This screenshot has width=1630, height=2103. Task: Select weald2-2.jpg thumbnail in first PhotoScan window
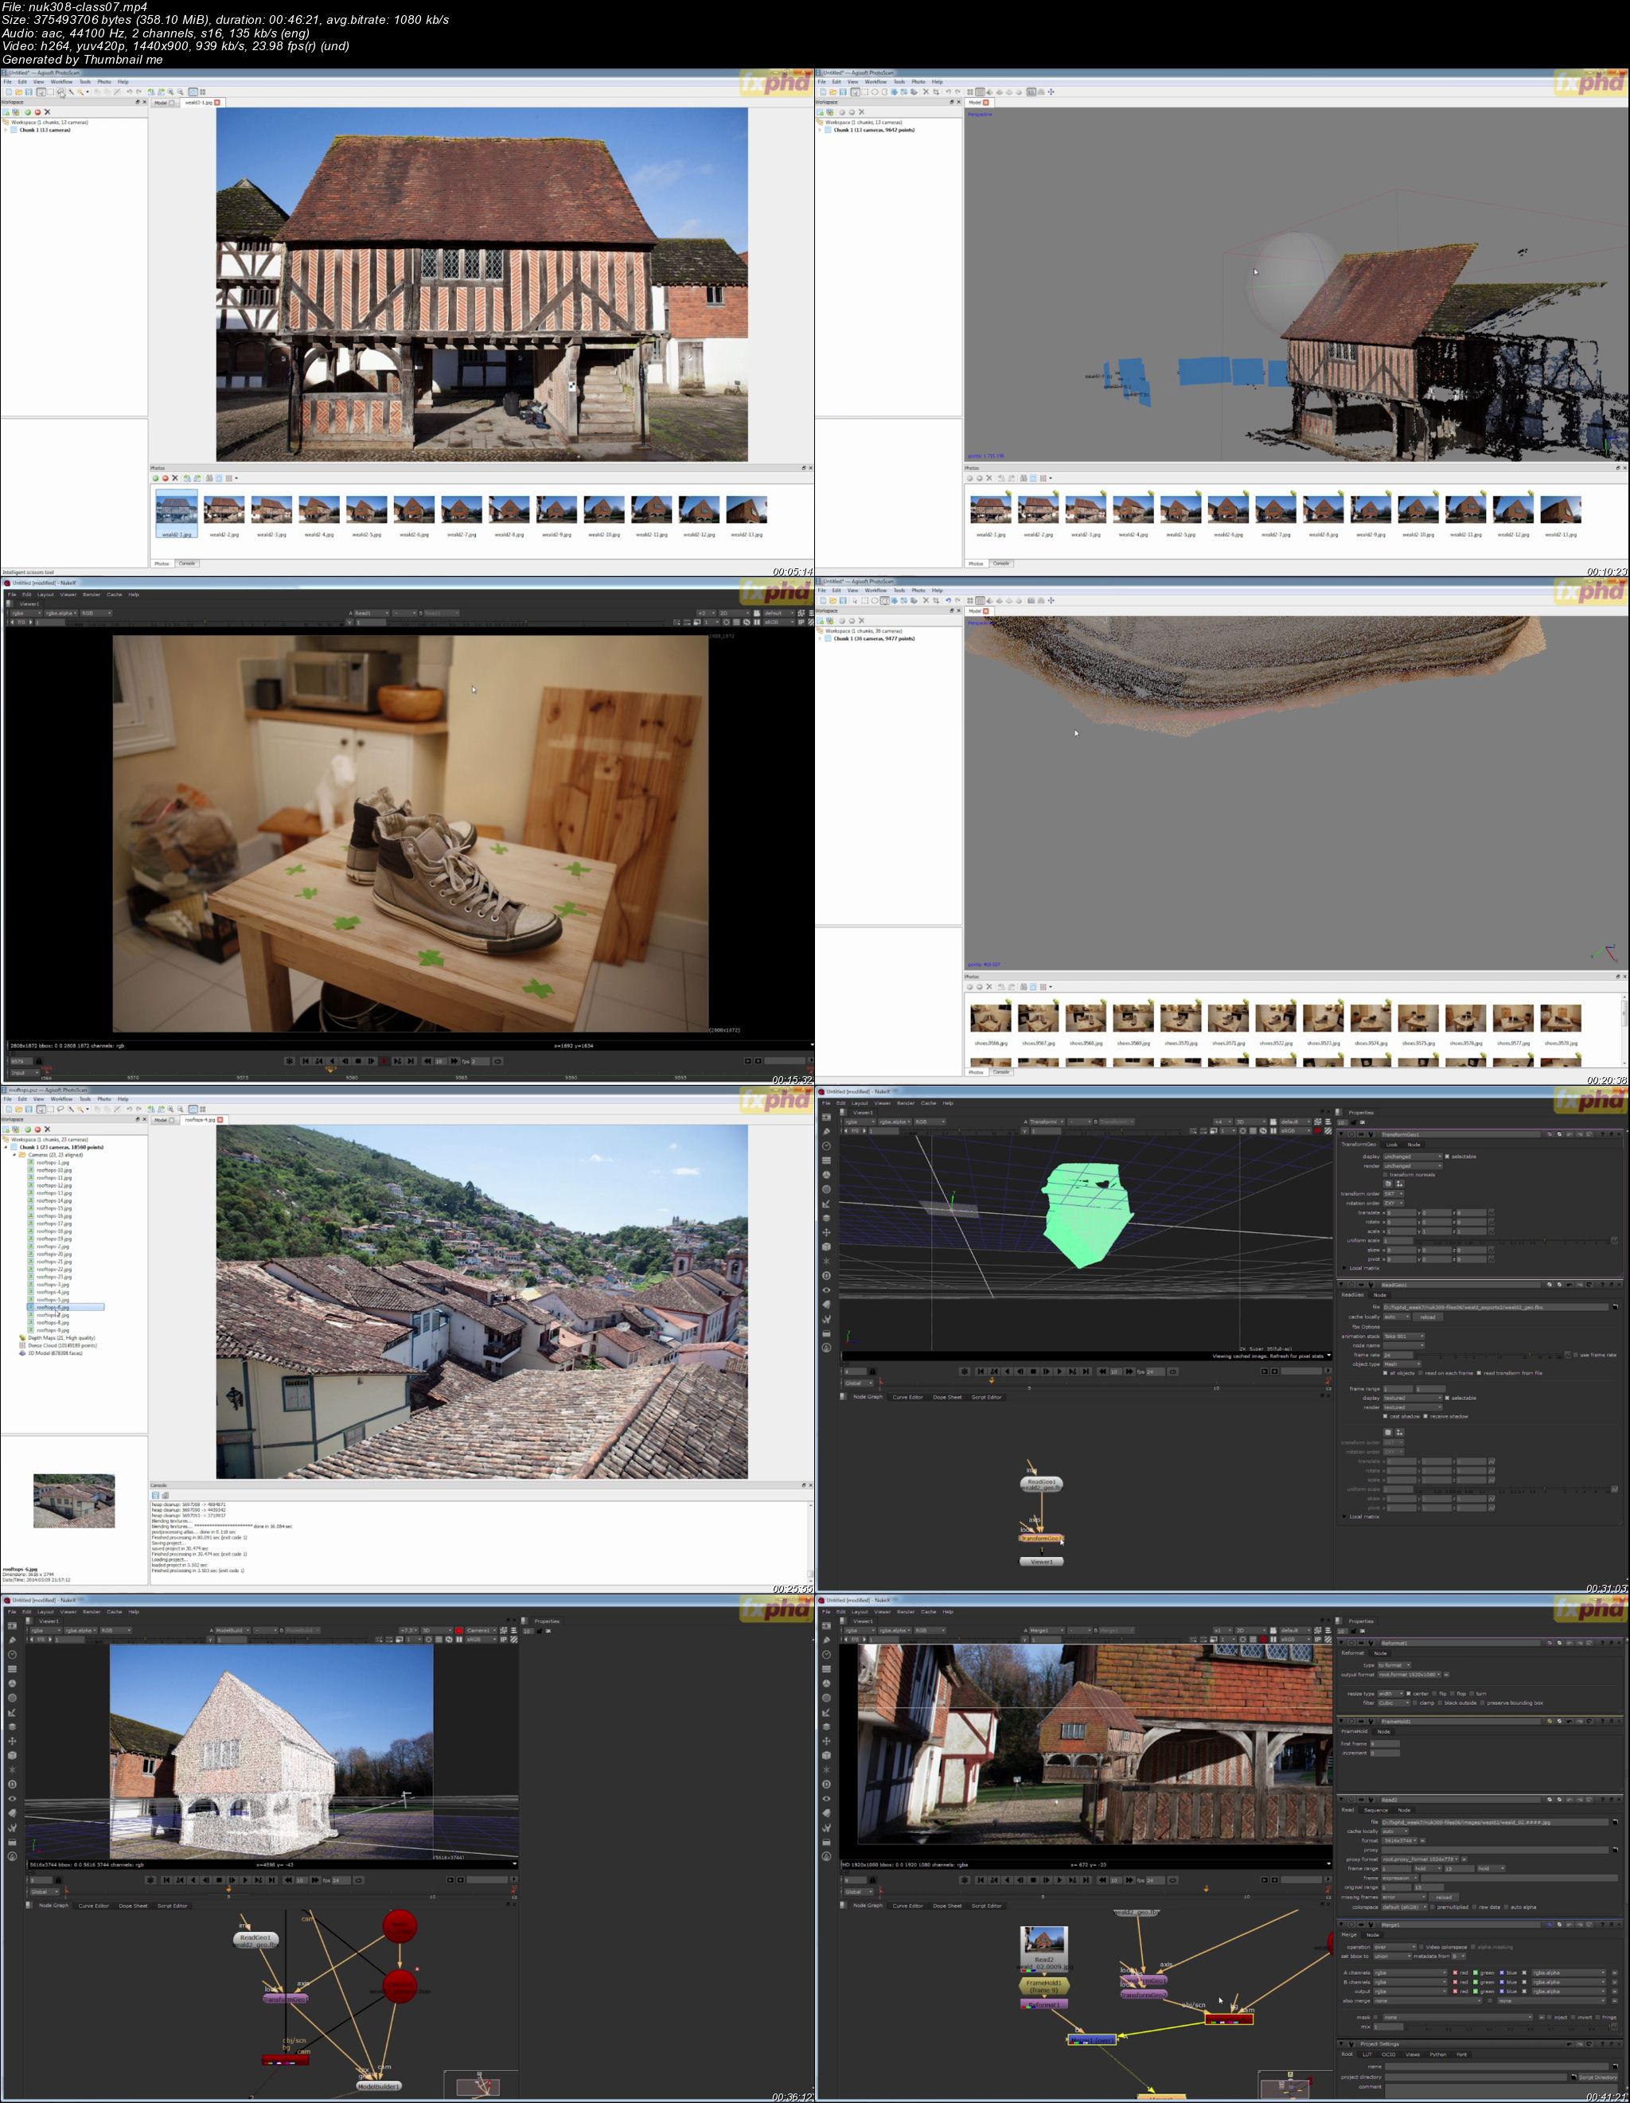(x=224, y=509)
